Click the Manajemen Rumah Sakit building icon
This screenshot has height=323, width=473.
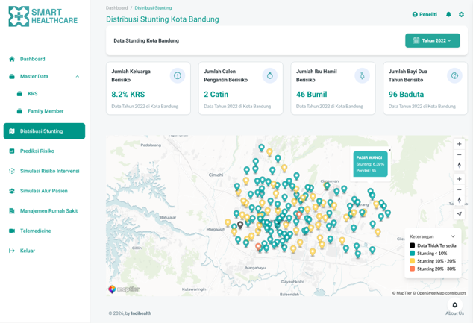(12, 211)
